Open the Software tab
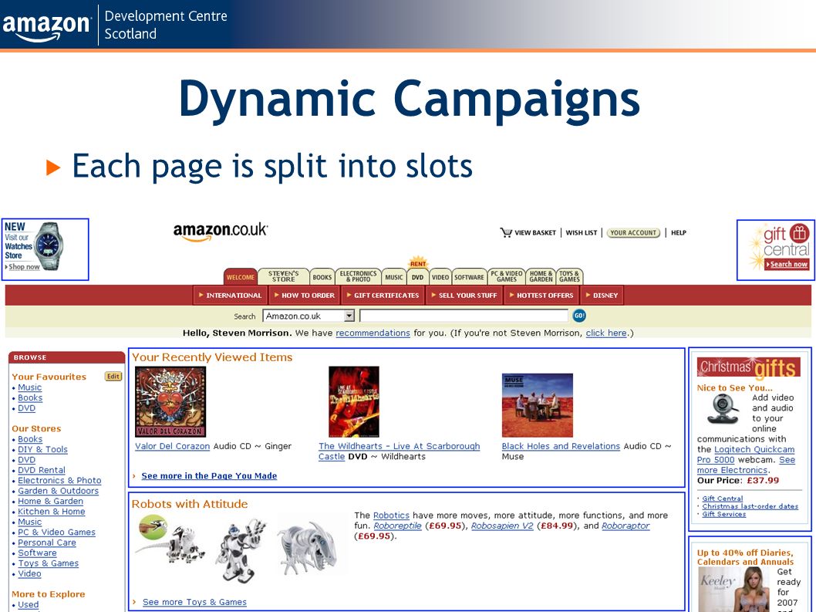 469,277
